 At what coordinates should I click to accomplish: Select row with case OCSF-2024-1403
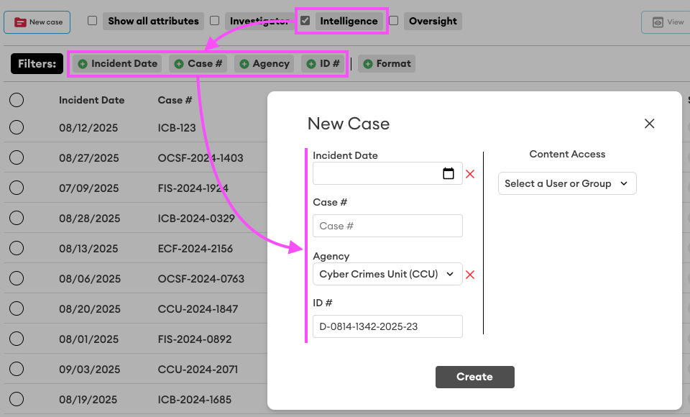tap(17, 157)
